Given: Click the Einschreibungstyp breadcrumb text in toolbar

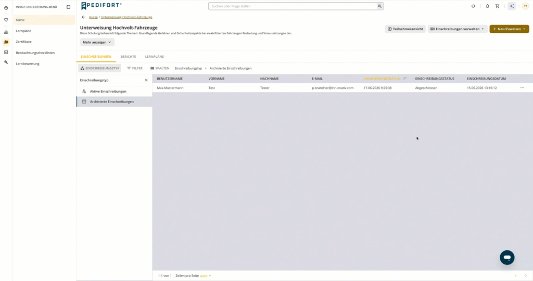Looking at the screenshot, I should point(188,68).
